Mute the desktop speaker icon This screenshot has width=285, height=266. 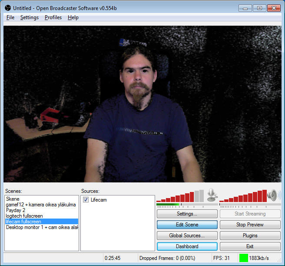[274, 195]
